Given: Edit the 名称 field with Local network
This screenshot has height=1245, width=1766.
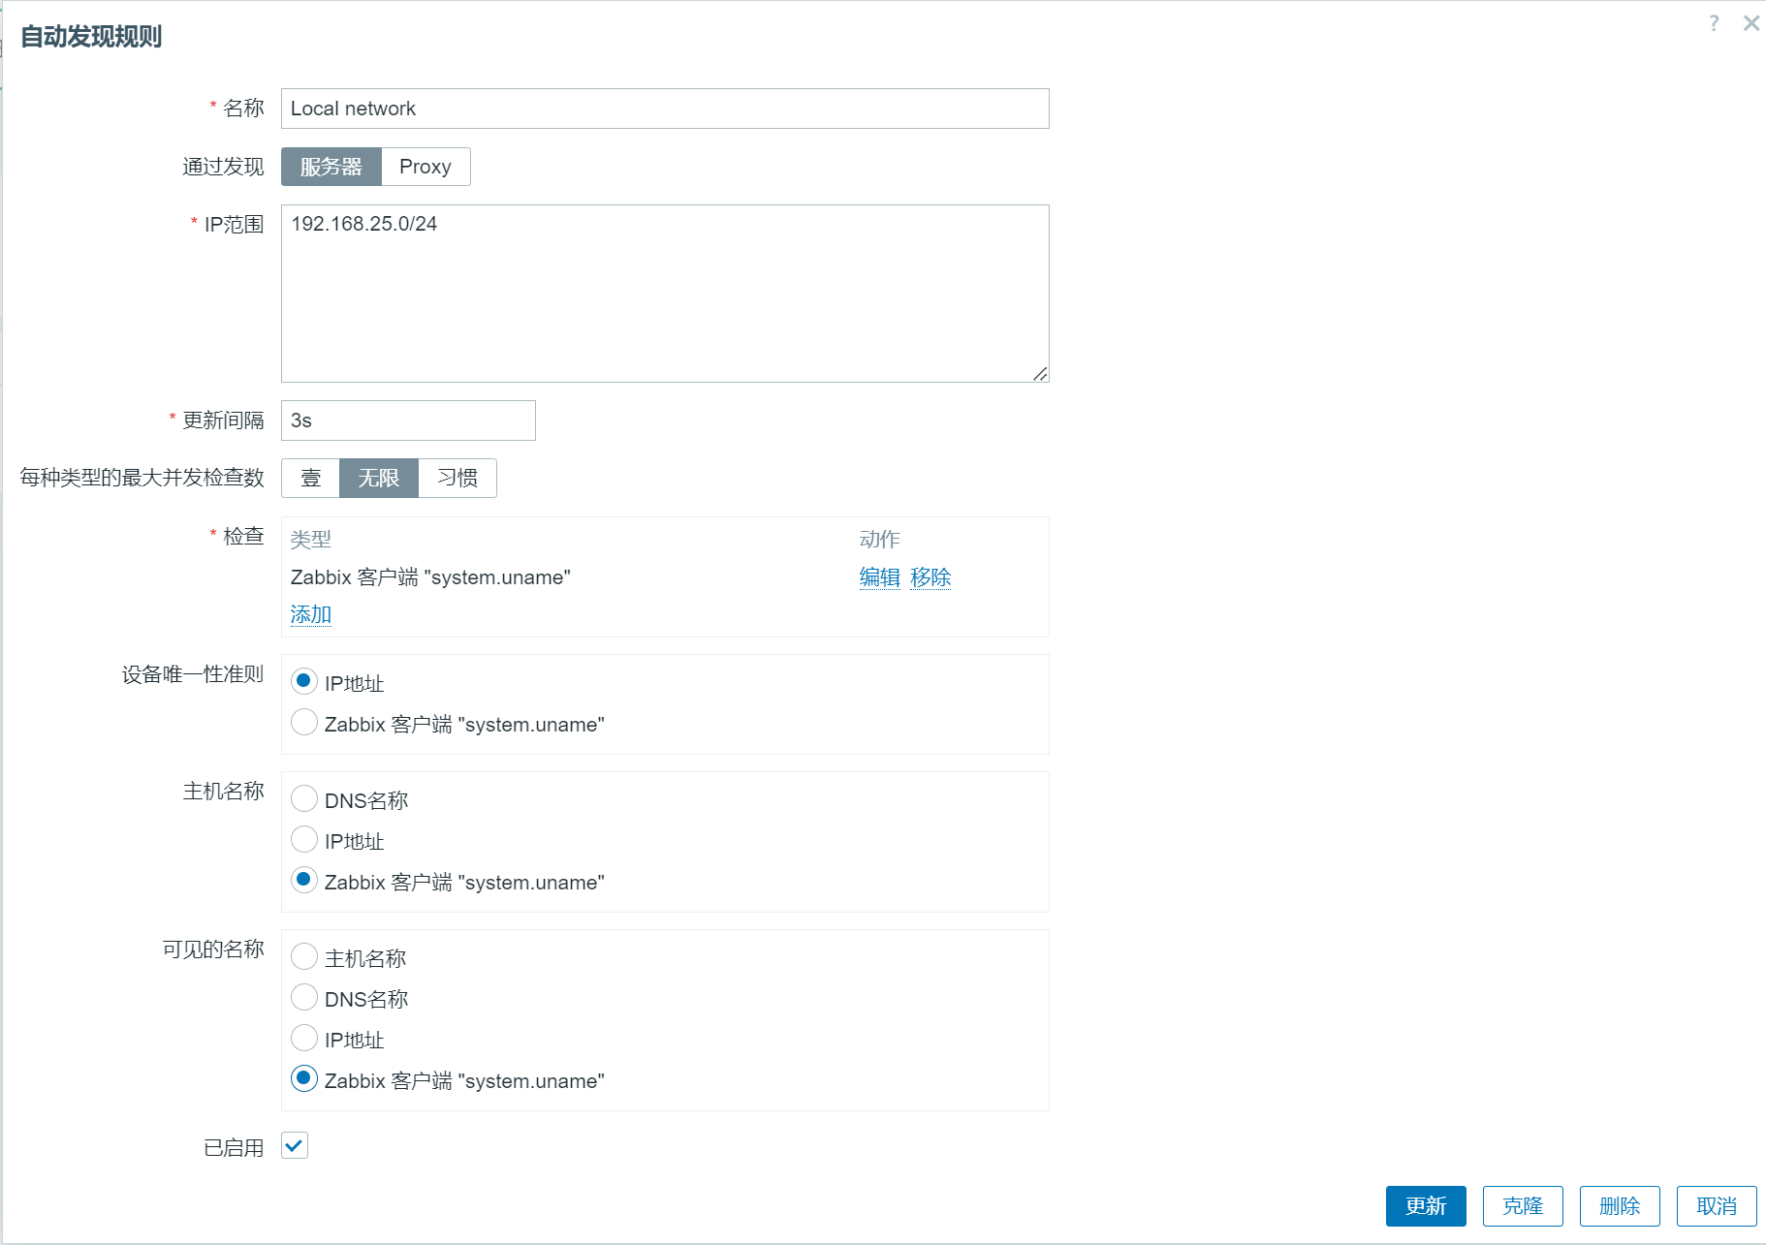Looking at the screenshot, I should pos(665,109).
